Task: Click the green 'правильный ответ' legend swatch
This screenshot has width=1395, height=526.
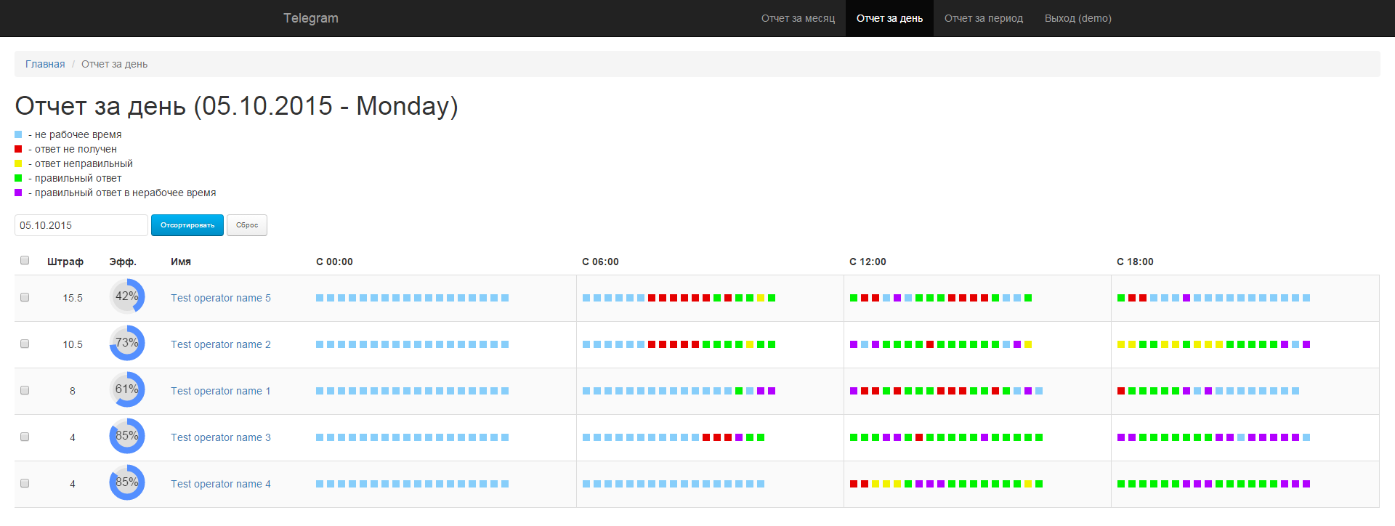Action: 18,178
